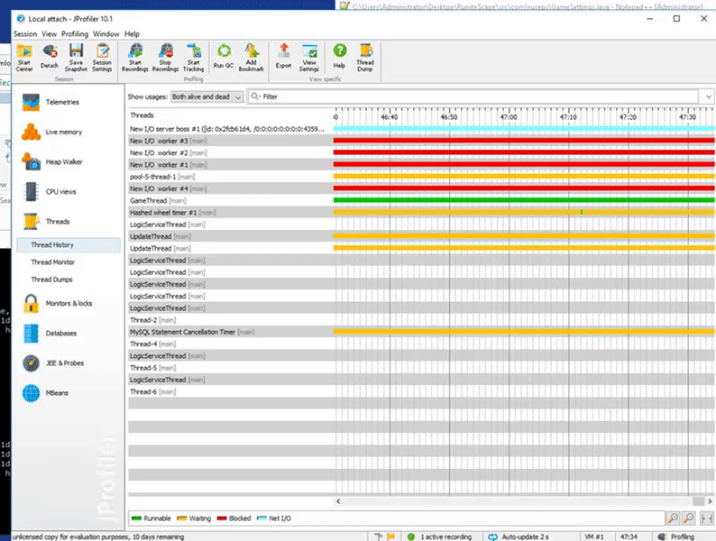Image resolution: width=716 pixels, height=541 pixels.
Task: Open the Databases section
Action: (x=50, y=334)
